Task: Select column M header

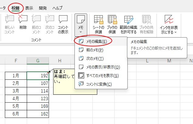Action: point(169,61)
